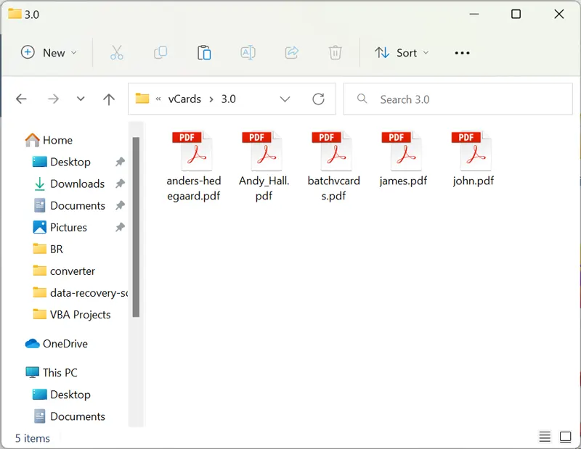Click the Delete trash can icon
Screen dimensions: 581x449
[335, 52]
